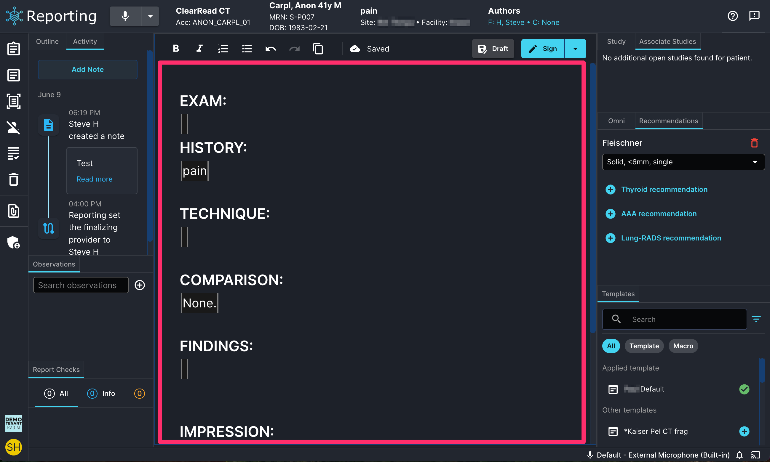Copy the report contents

[318, 49]
